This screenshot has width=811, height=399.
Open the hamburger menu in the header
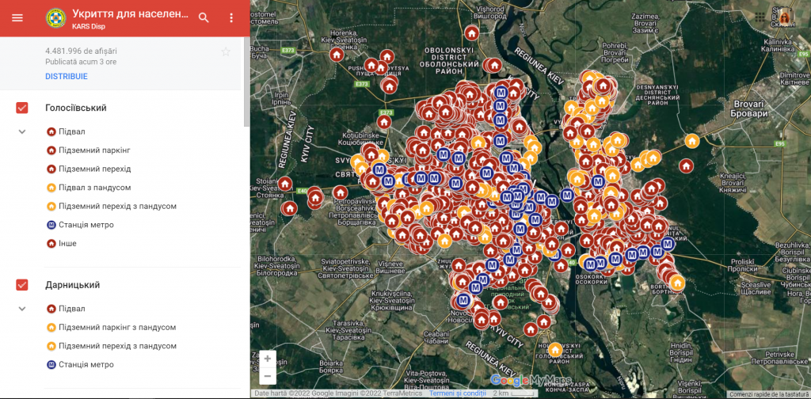[x=17, y=17]
